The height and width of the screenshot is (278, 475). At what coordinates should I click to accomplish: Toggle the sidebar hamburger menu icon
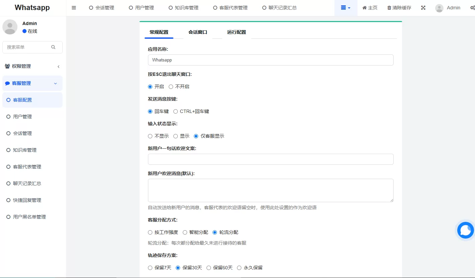74,8
